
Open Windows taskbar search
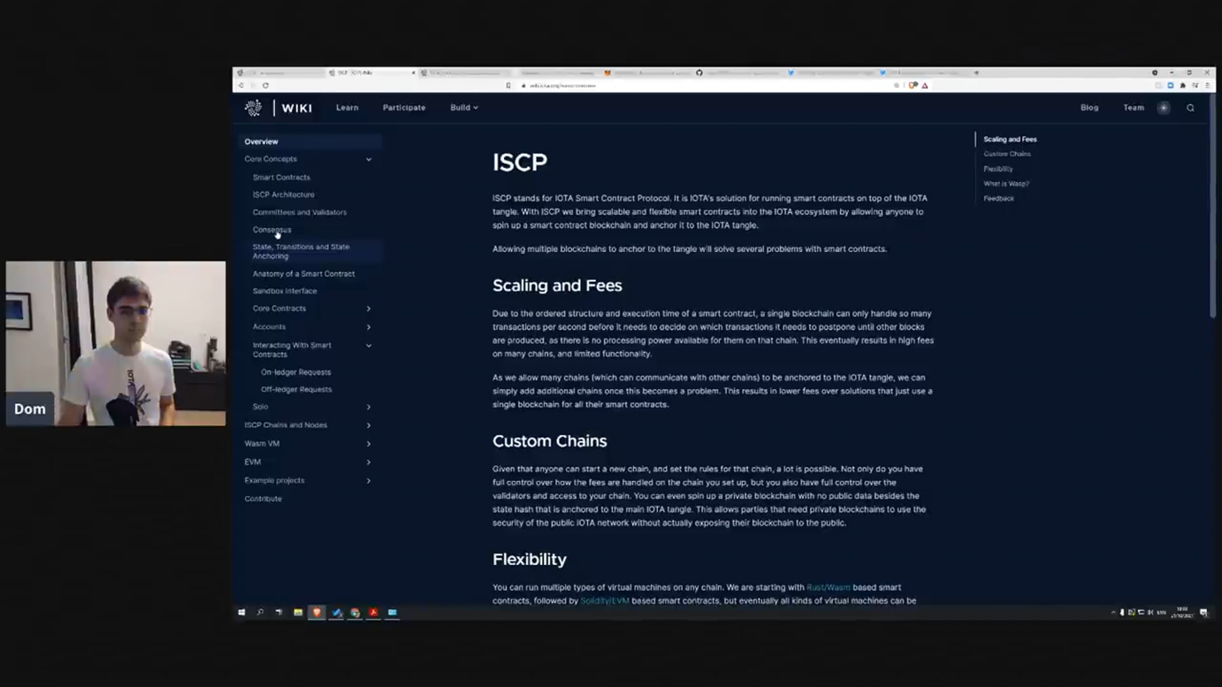click(x=260, y=613)
